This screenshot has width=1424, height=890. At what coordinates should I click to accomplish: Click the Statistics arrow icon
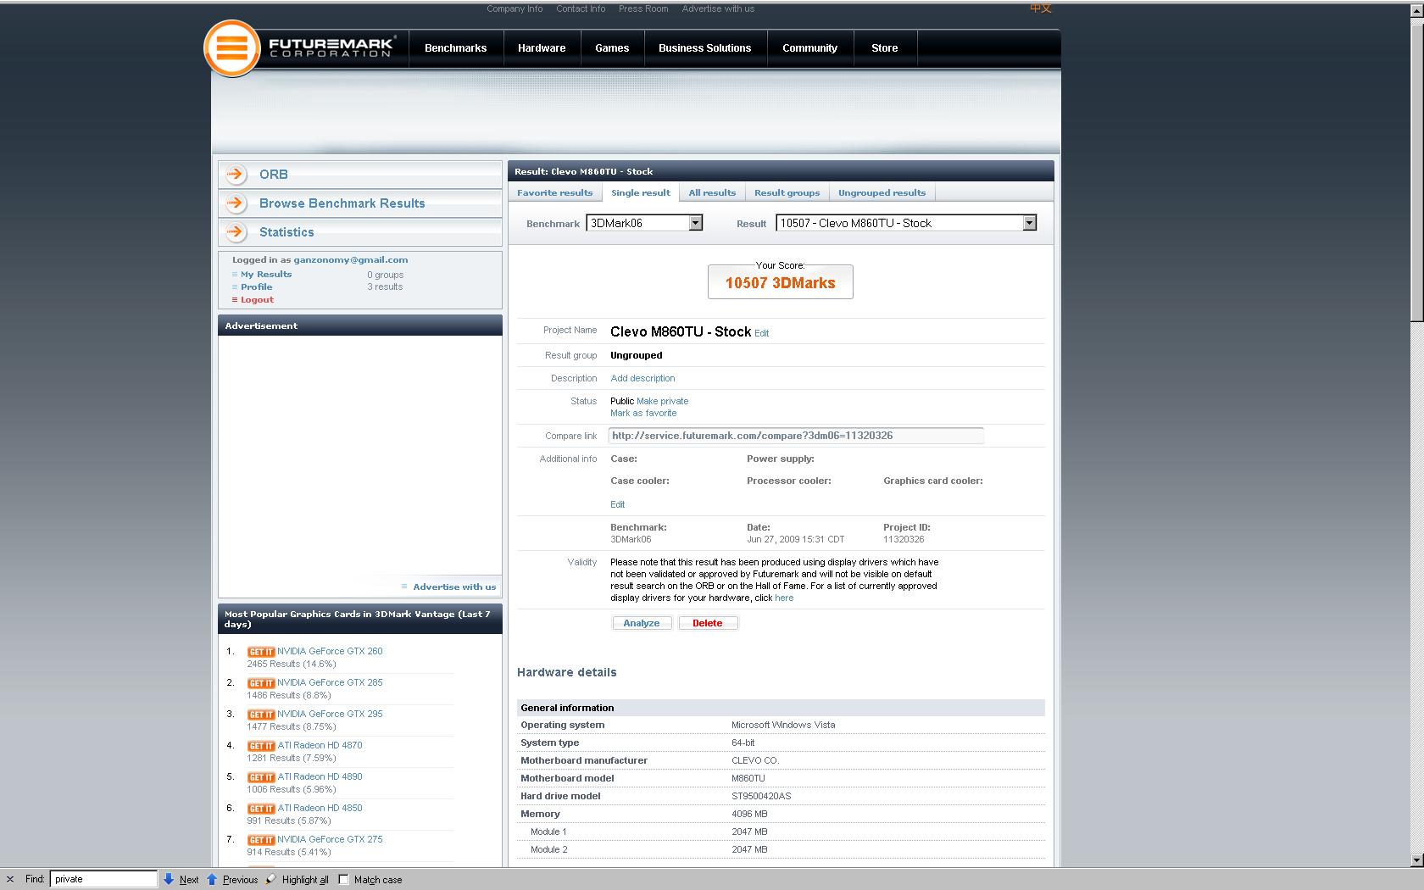[x=236, y=232]
